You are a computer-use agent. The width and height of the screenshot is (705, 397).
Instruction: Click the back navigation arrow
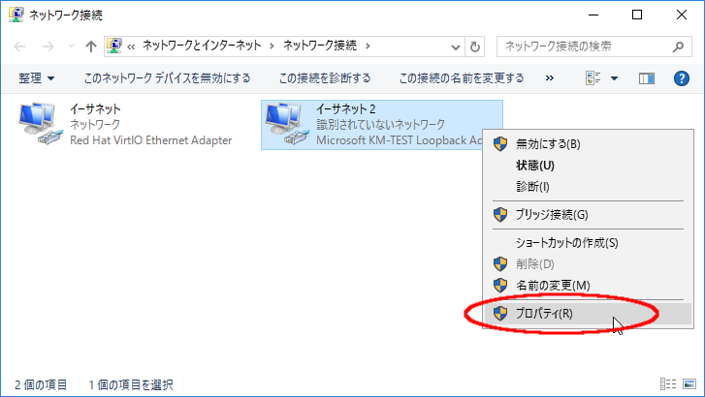tap(21, 46)
